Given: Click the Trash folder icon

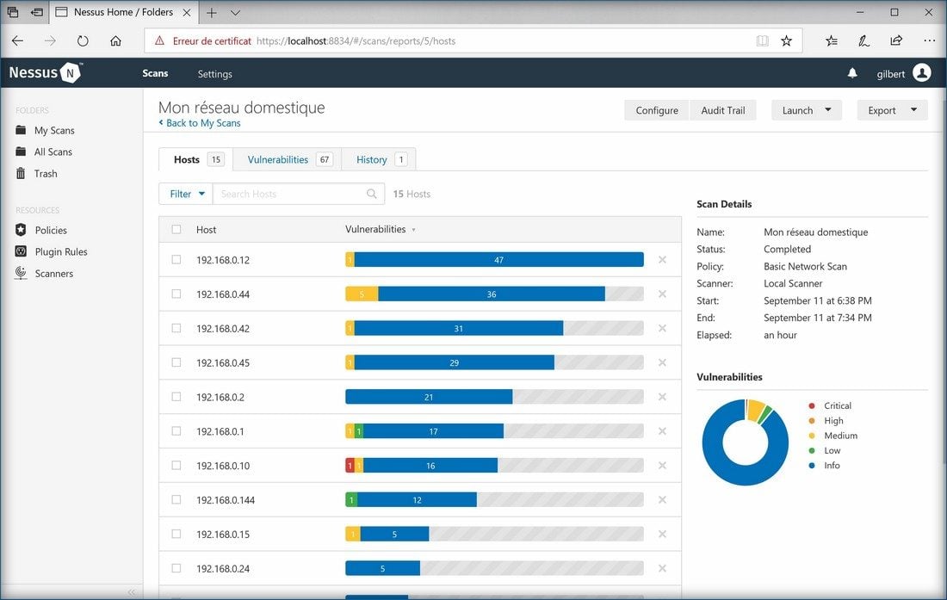Looking at the screenshot, I should tap(21, 173).
